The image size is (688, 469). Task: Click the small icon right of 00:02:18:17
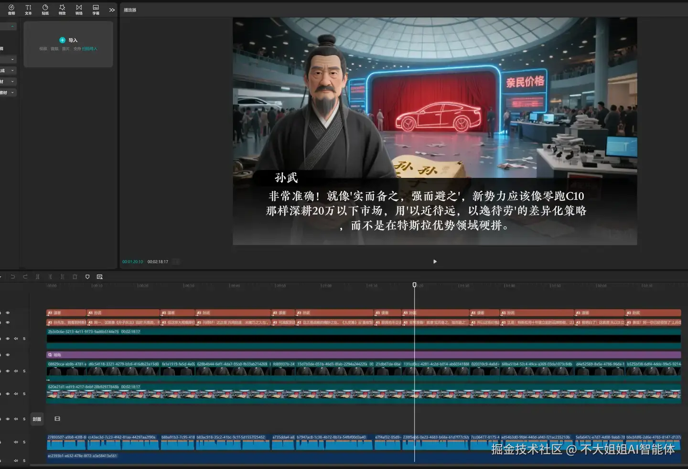(x=176, y=262)
